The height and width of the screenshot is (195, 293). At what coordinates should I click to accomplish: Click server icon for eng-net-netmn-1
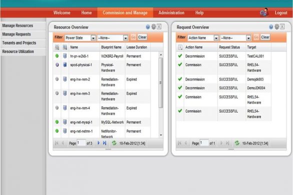pos(65,131)
